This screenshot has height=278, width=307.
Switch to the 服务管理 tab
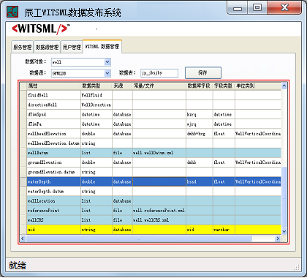(x=23, y=47)
